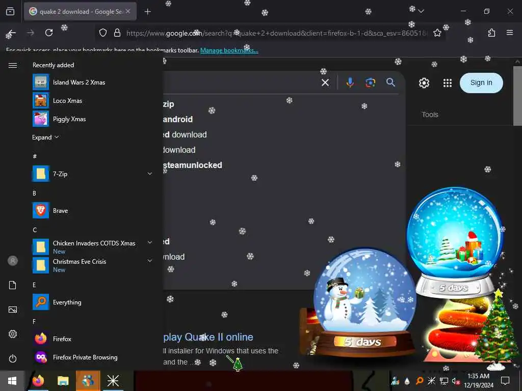Image resolution: width=522 pixels, height=391 pixels.
Task: Click the snowflake app taskbar icon
Action: (113, 381)
